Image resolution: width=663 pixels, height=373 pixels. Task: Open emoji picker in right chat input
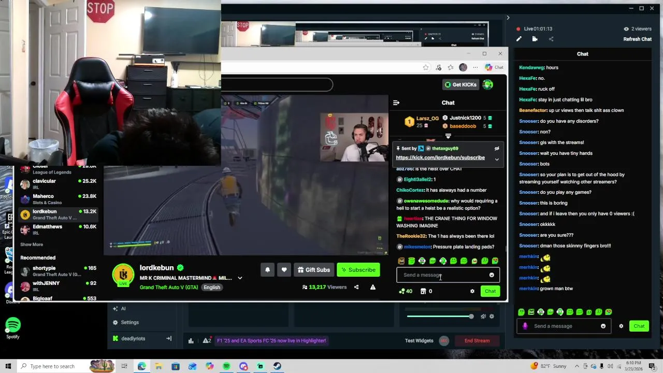[603, 326]
